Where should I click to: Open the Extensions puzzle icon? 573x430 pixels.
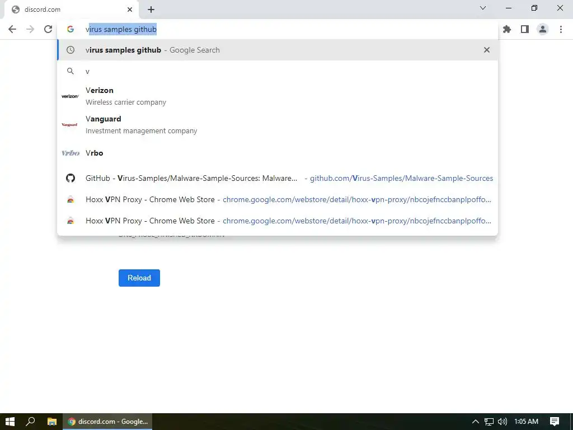click(x=507, y=29)
